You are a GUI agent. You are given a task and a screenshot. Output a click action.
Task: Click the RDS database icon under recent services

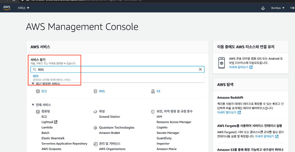pos(95,91)
